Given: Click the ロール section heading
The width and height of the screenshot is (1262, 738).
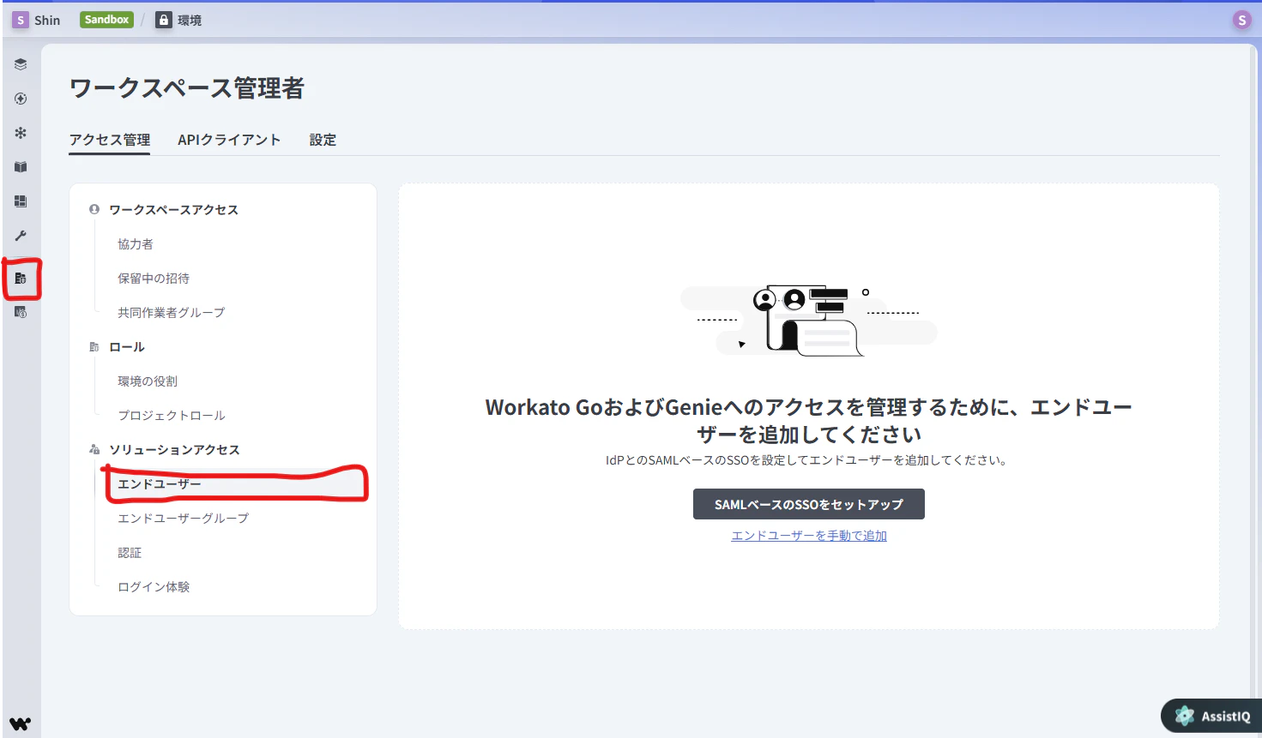Looking at the screenshot, I should [x=127, y=347].
